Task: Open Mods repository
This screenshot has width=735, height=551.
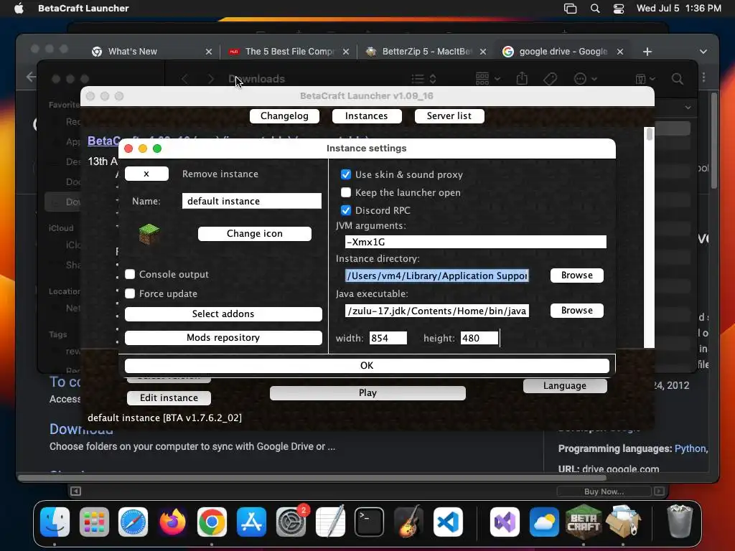Action: 223,338
